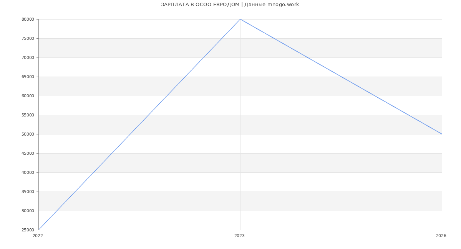This screenshot has height=249, width=461.
Task: Click the 25000 y-axis label
Action: (28, 230)
